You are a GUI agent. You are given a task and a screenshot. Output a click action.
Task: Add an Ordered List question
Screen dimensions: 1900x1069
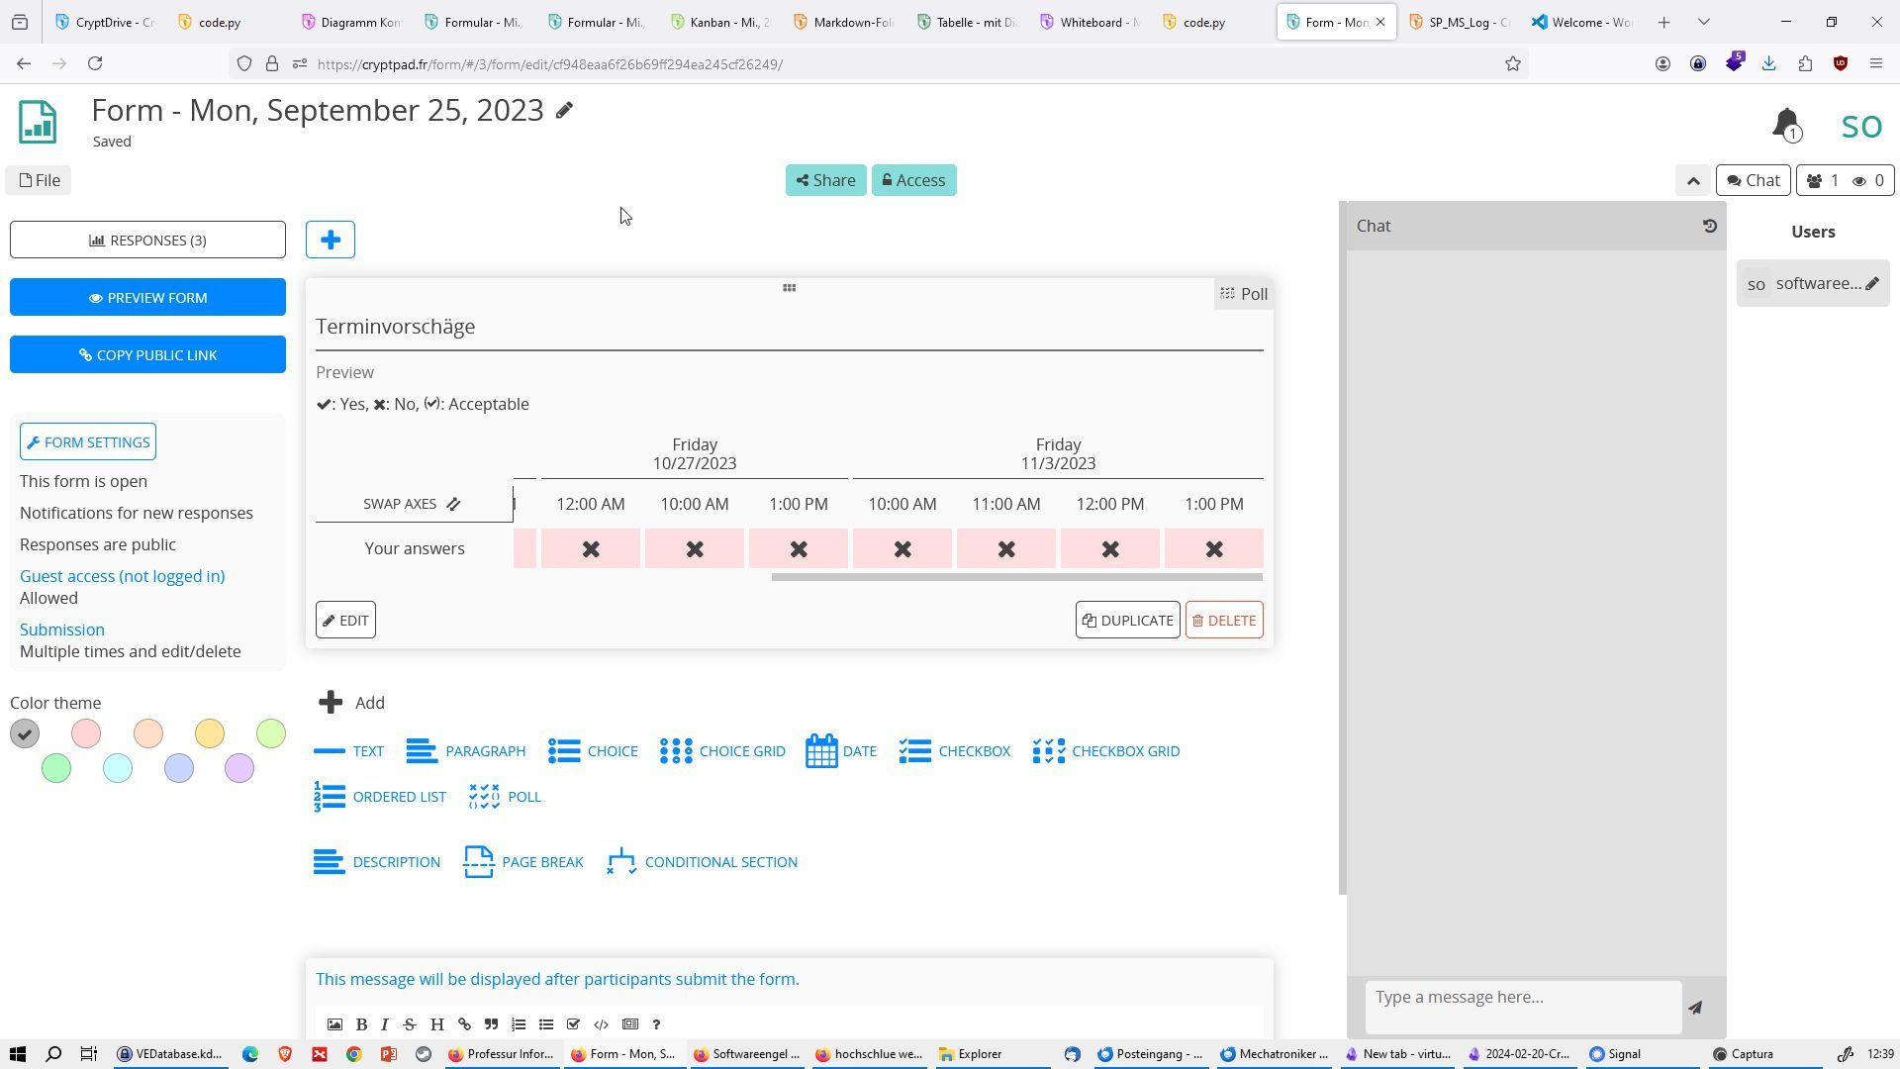(x=380, y=797)
